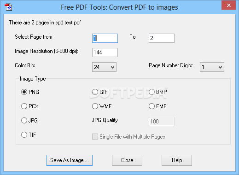
Task: Click the 'JPG Quality' label
Action: [x=105, y=120]
